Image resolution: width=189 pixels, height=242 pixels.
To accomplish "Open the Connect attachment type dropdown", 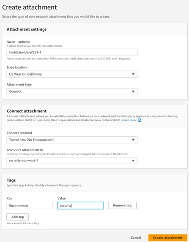I will (x=72, y=92).
